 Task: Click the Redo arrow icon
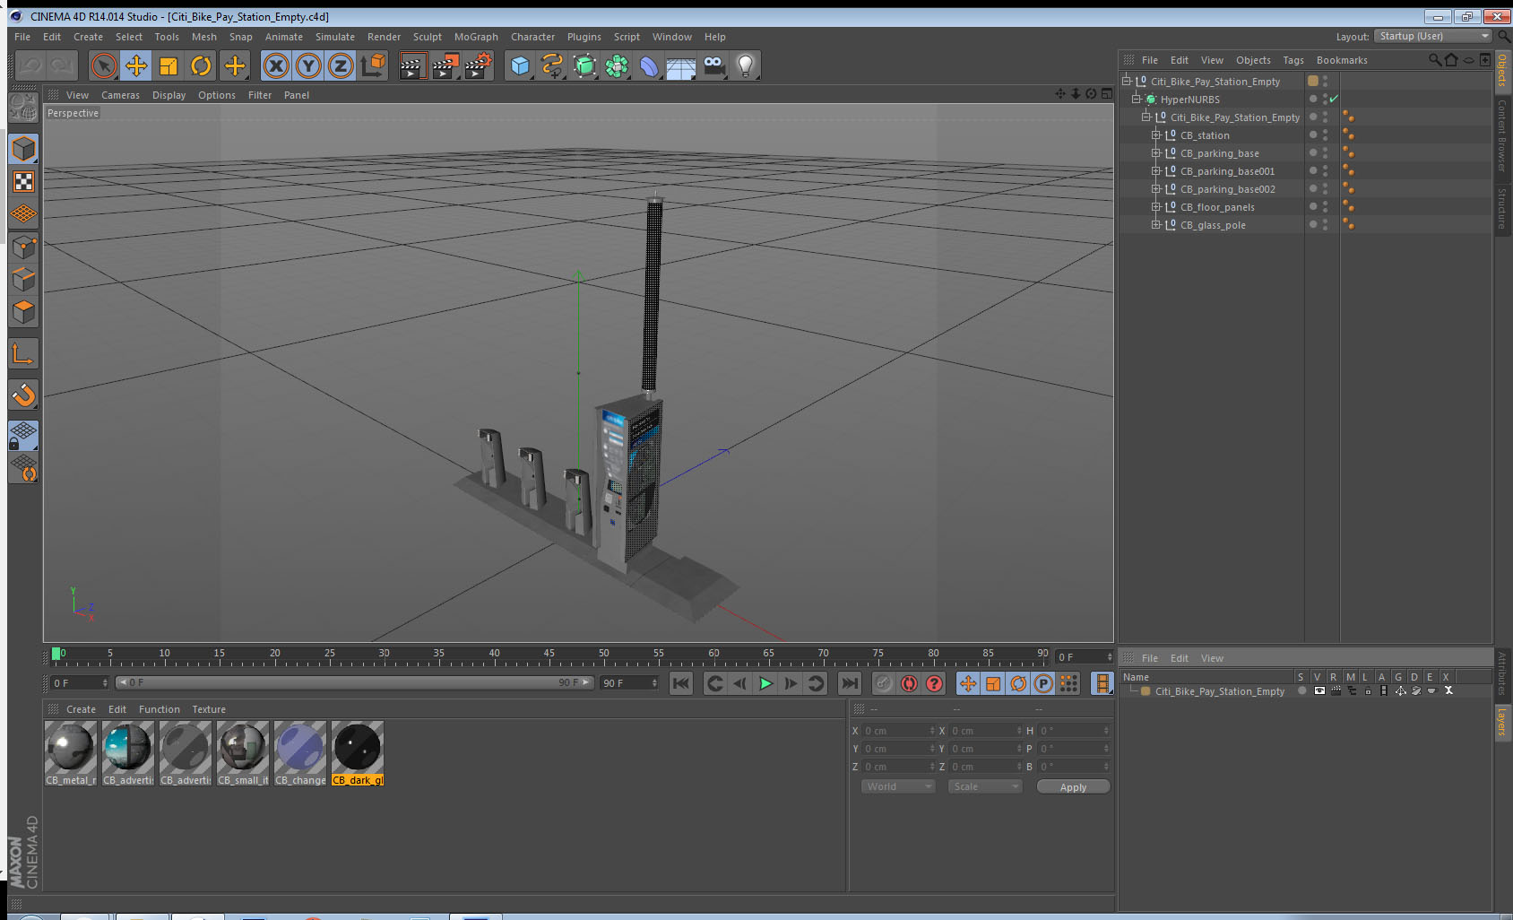pos(62,65)
